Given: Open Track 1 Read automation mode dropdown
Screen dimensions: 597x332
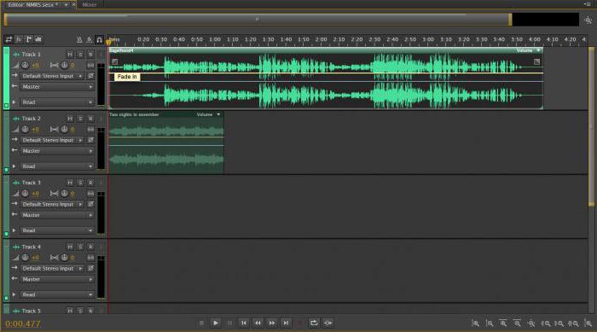Looking at the screenshot, I should [x=57, y=102].
